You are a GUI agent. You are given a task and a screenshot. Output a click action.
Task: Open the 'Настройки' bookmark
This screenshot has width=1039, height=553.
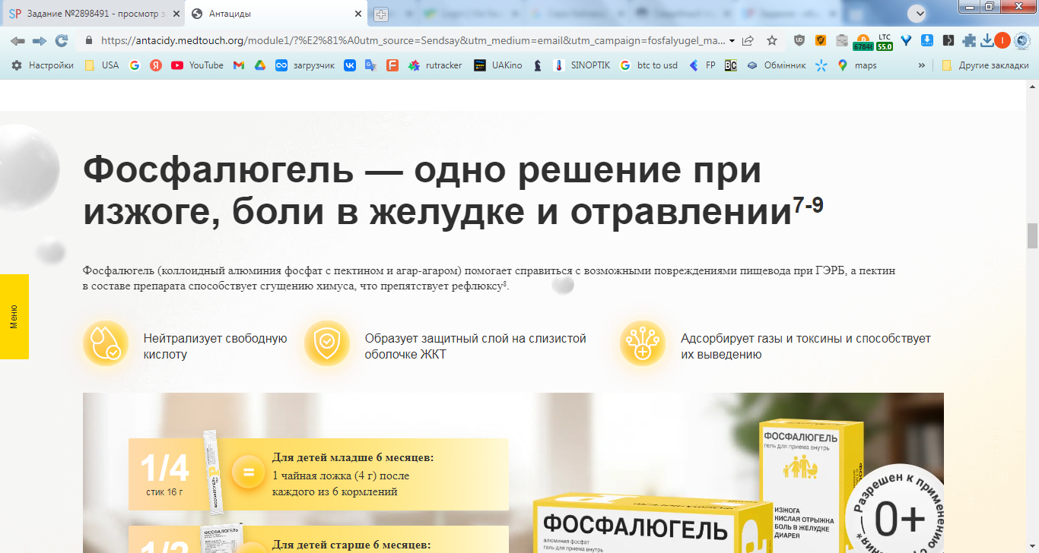pyautogui.click(x=43, y=65)
